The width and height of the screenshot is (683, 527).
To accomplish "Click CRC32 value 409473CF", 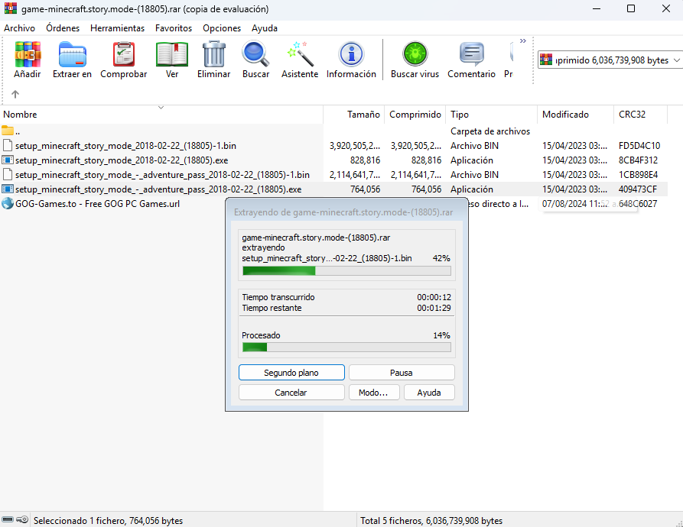I will click(x=637, y=189).
